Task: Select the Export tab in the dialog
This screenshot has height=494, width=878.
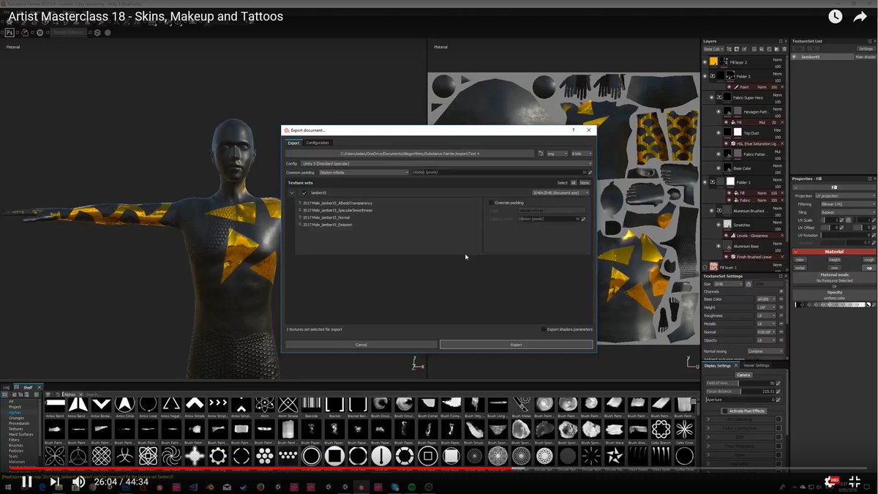Action: [x=293, y=143]
